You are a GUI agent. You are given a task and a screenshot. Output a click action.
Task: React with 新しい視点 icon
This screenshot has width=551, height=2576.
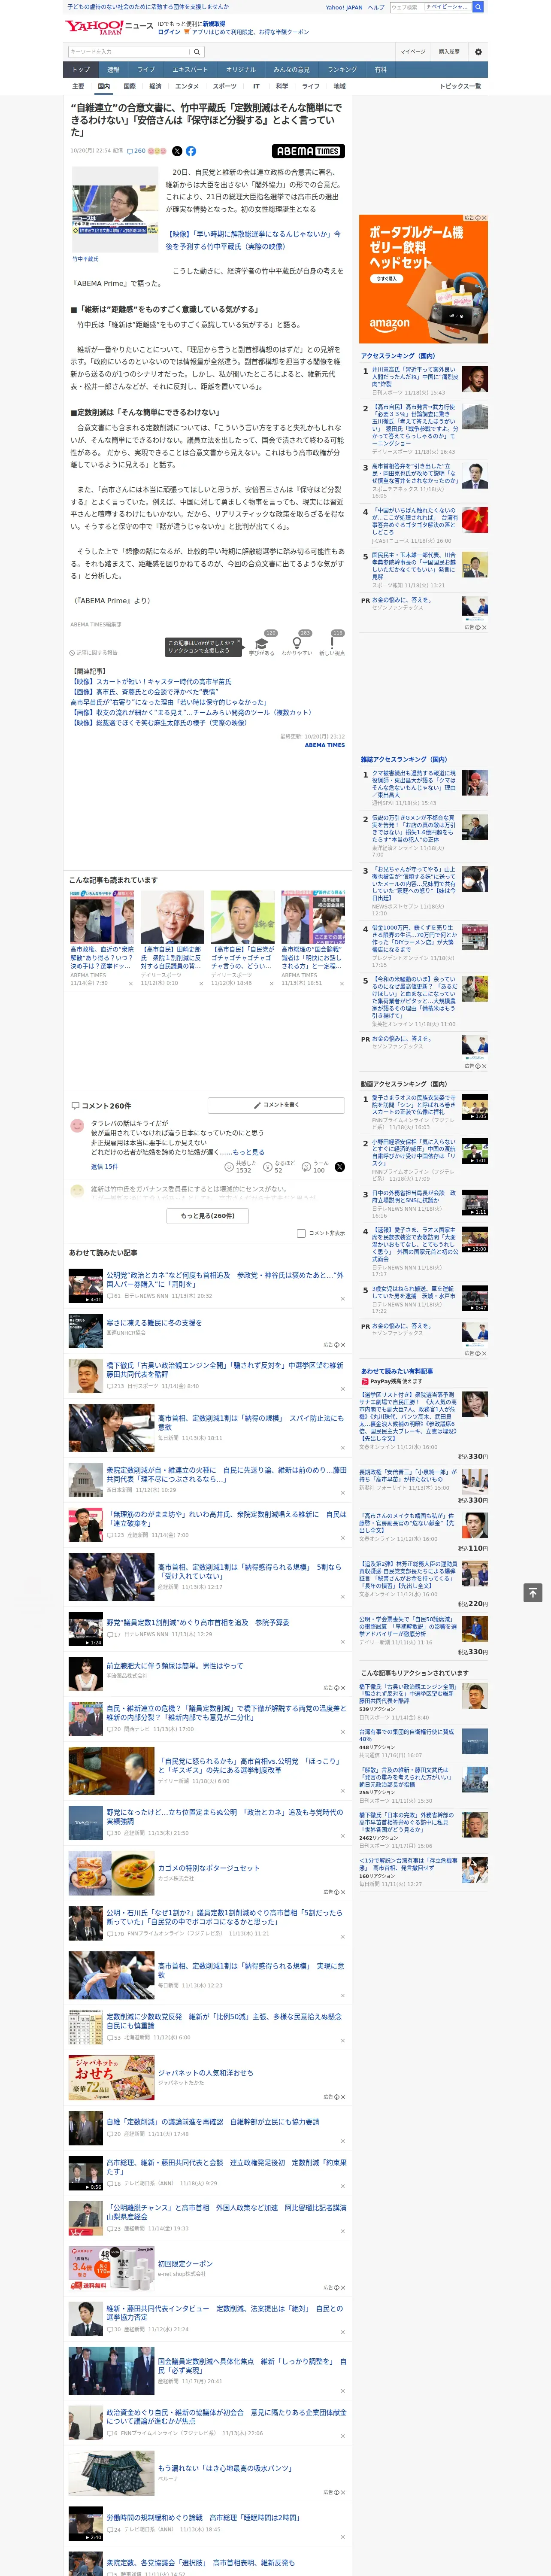click(x=332, y=643)
